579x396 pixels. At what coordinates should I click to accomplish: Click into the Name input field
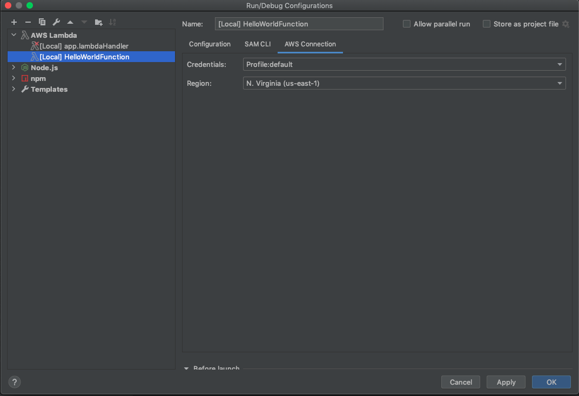click(299, 24)
